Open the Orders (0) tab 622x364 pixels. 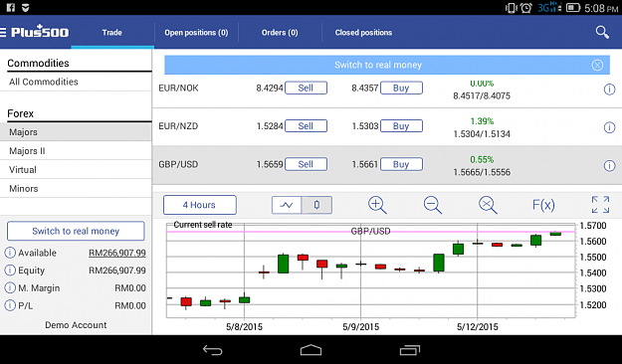pos(280,33)
